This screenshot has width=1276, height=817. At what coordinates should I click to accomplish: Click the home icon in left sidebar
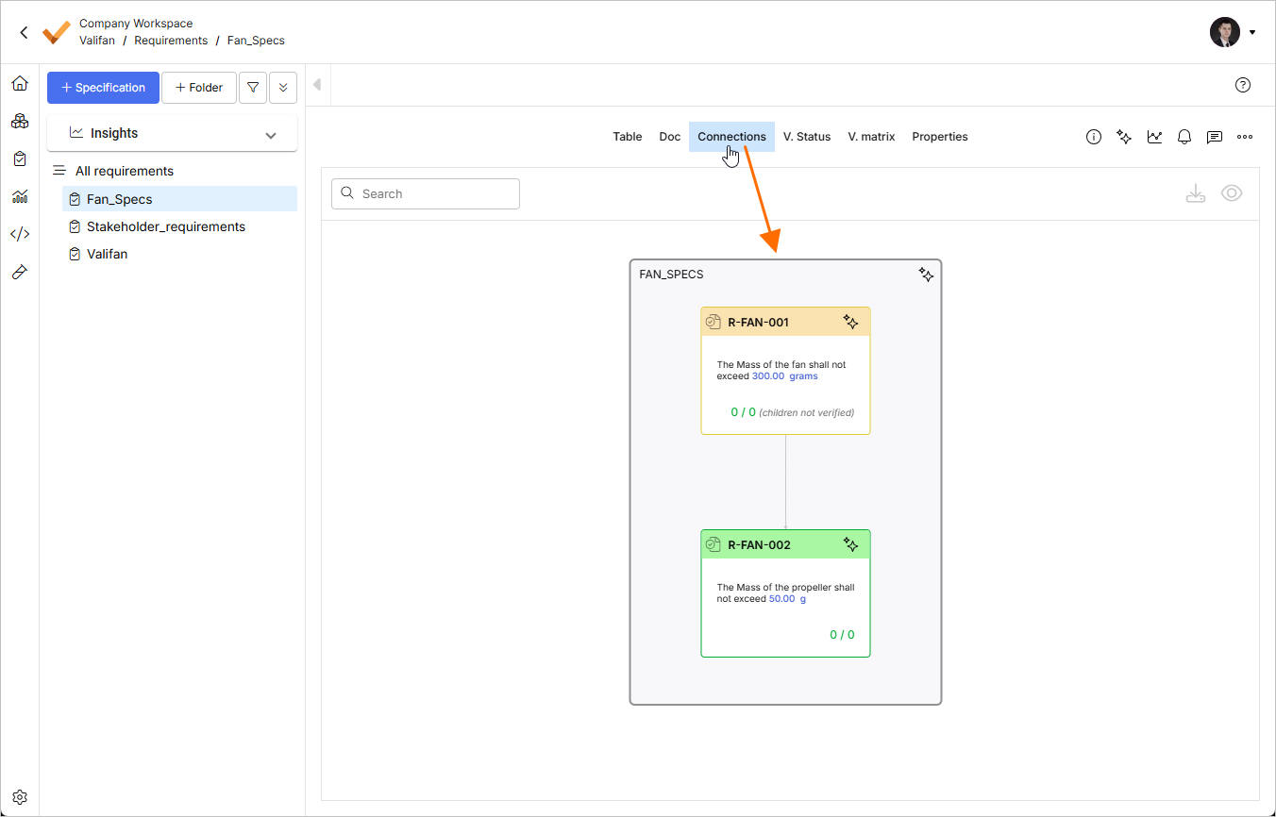(x=19, y=84)
